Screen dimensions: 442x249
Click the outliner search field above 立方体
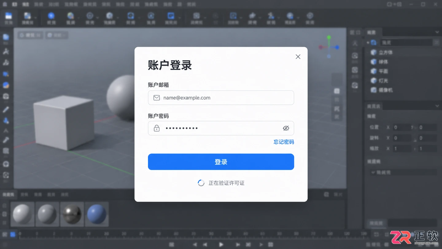(x=406, y=43)
